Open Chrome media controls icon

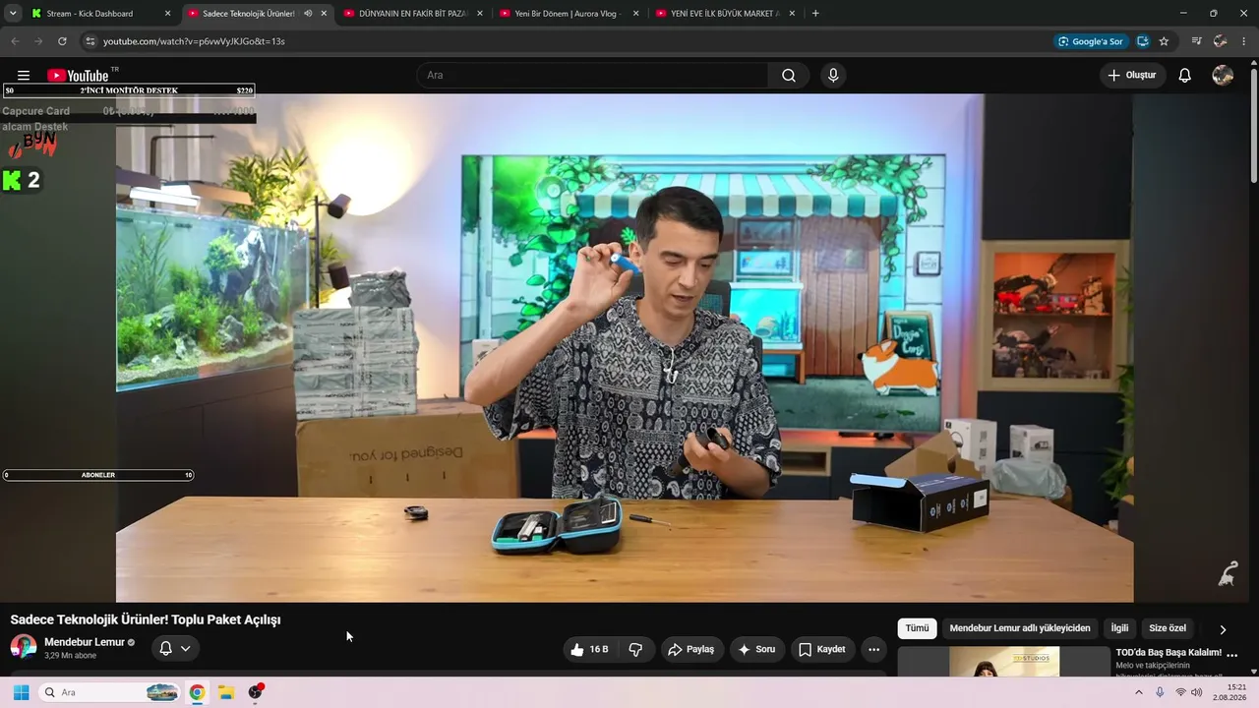click(x=1196, y=41)
